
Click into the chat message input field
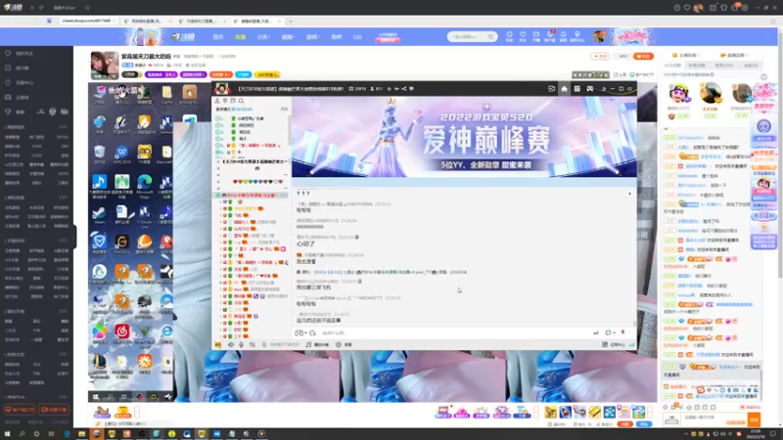tap(714, 418)
